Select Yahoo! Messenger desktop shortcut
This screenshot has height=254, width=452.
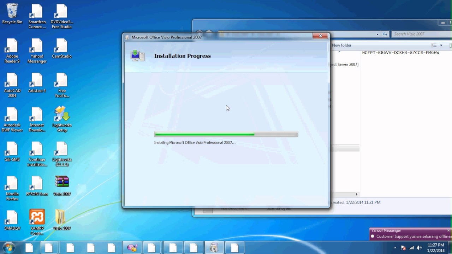click(37, 51)
